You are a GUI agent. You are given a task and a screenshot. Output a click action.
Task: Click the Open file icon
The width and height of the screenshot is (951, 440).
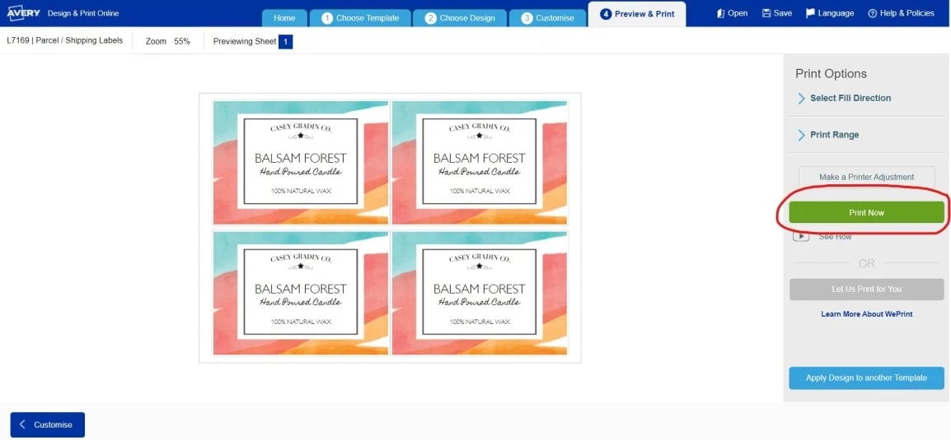pos(720,13)
